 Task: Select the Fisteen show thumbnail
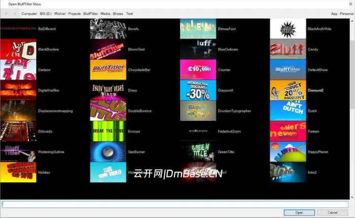tap(288, 131)
